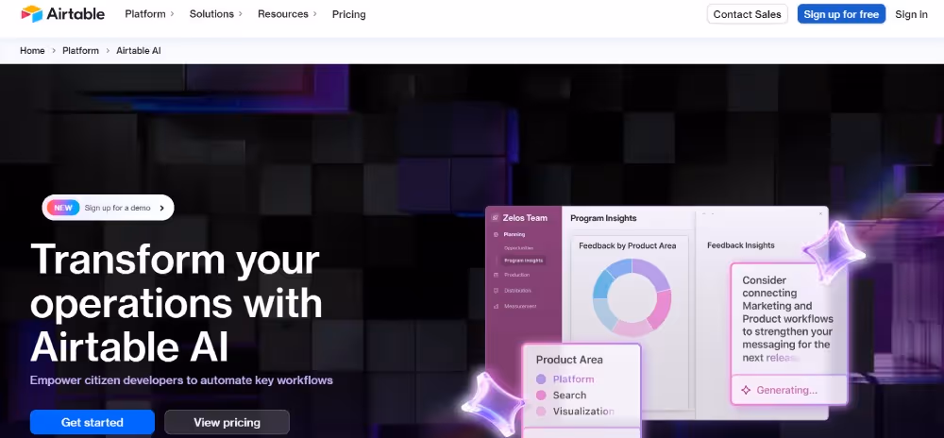
Task: Click the Feedback Insights heading
Action: (x=740, y=245)
